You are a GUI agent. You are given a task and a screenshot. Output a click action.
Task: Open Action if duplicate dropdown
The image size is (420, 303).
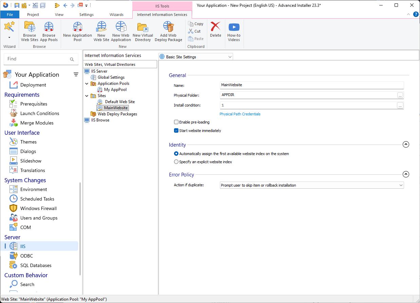pos(312,185)
